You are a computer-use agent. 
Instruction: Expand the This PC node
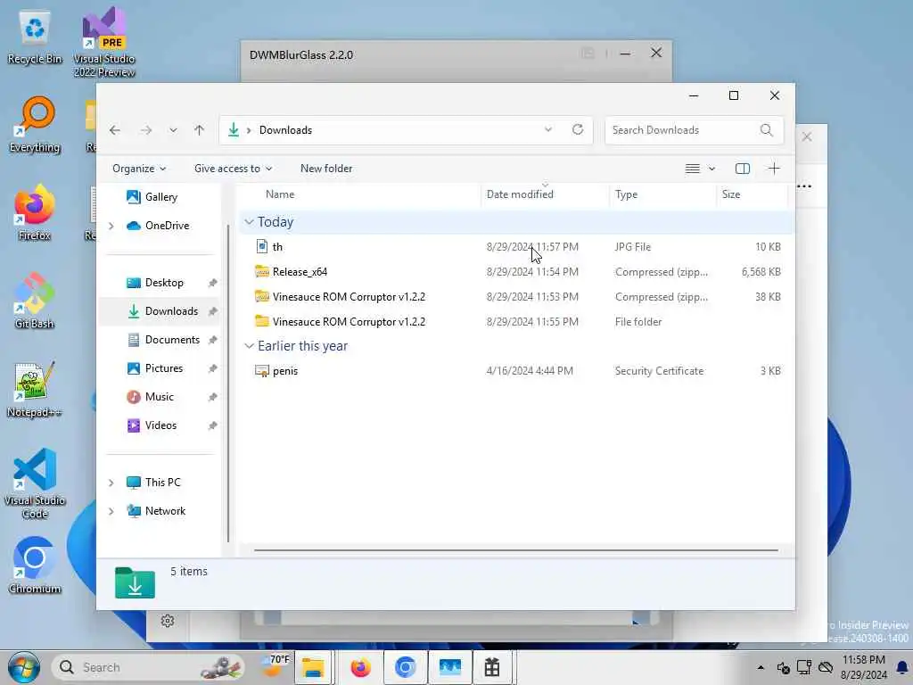(x=111, y=483)
